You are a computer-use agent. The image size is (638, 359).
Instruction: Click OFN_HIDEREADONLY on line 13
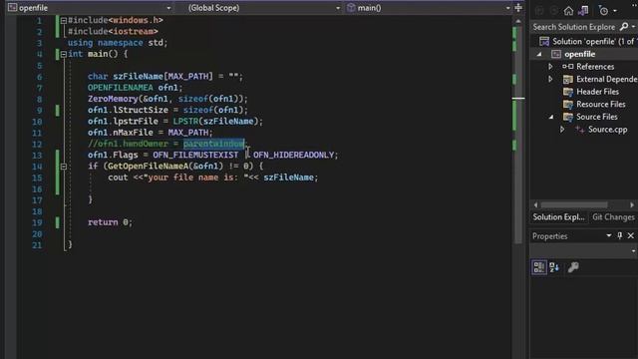[293, 155]
